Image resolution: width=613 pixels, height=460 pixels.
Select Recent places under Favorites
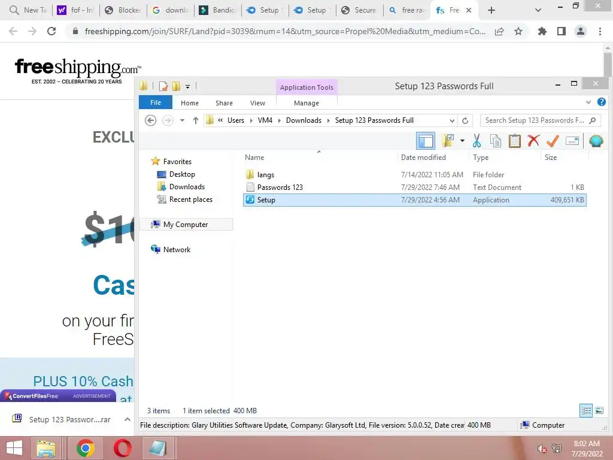[x=191, y=199]
